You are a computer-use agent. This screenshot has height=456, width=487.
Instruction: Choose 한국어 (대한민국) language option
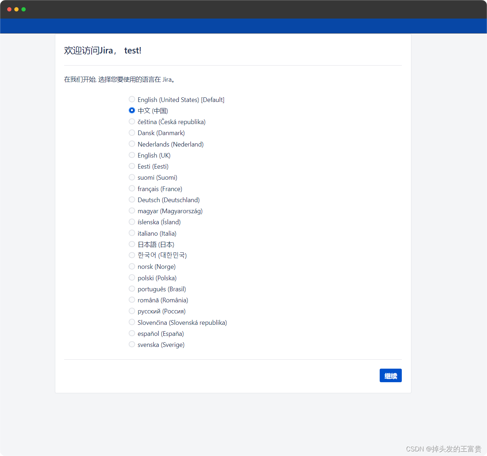(132, 255)
